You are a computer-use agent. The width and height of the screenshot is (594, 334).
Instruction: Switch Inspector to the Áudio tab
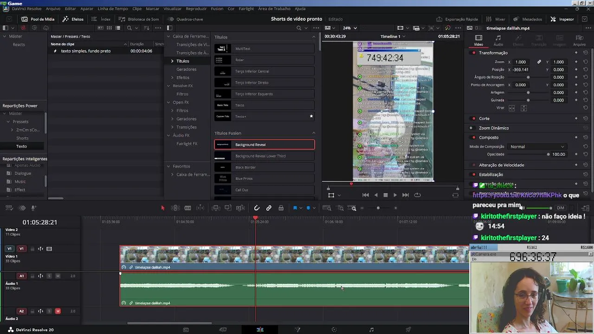(498, 40)
